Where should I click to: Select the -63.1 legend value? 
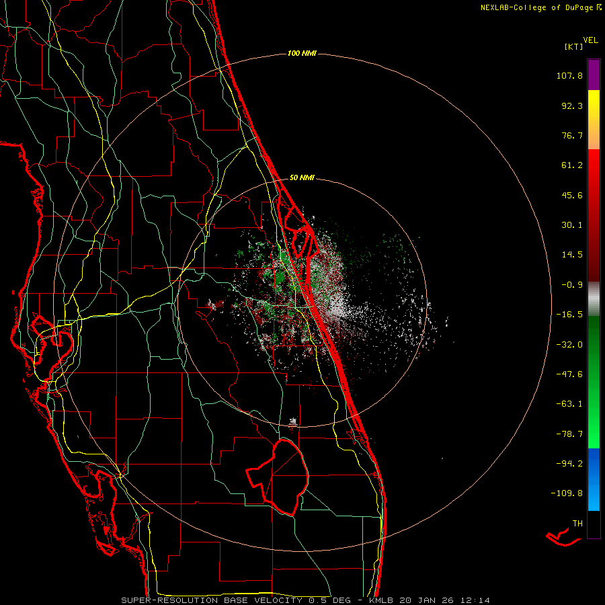[x=569, y=404]
